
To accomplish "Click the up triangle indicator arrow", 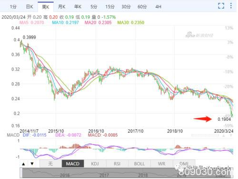I will click(x=24, y=164).
